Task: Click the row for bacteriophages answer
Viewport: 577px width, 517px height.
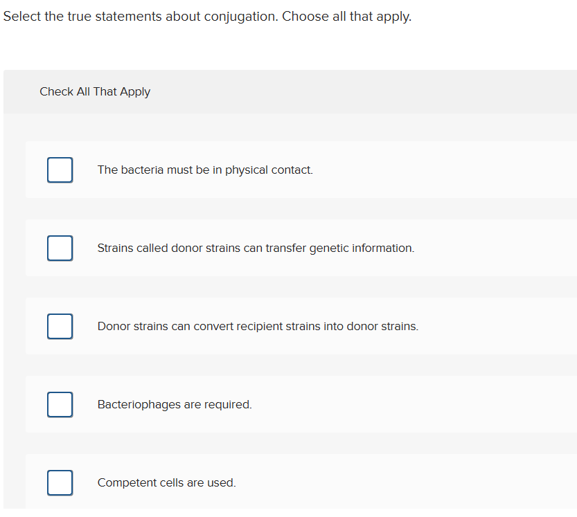Action: pyautogui.click(x=298, y=404)
